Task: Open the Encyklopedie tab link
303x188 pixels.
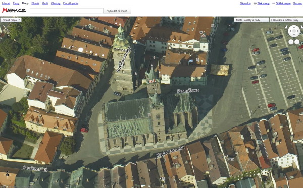Action: click(x=71, y=3)
